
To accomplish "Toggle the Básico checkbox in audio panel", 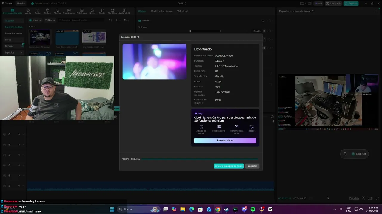I will pos(139,21).
